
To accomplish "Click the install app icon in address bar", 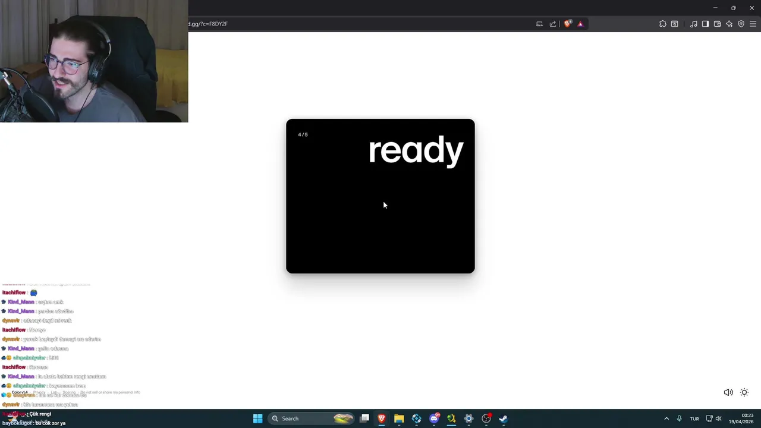I will click(x=539, y=24).
